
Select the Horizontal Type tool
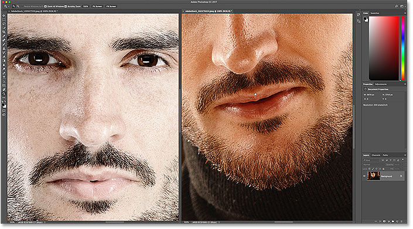point(4,77)
